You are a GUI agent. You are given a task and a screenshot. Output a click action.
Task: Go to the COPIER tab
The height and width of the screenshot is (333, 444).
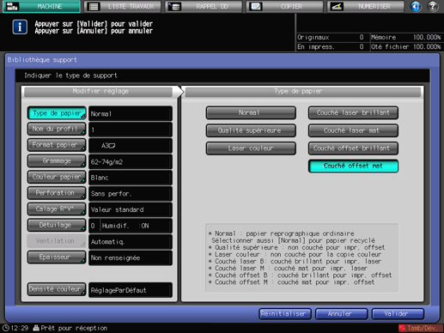point(285,6)
